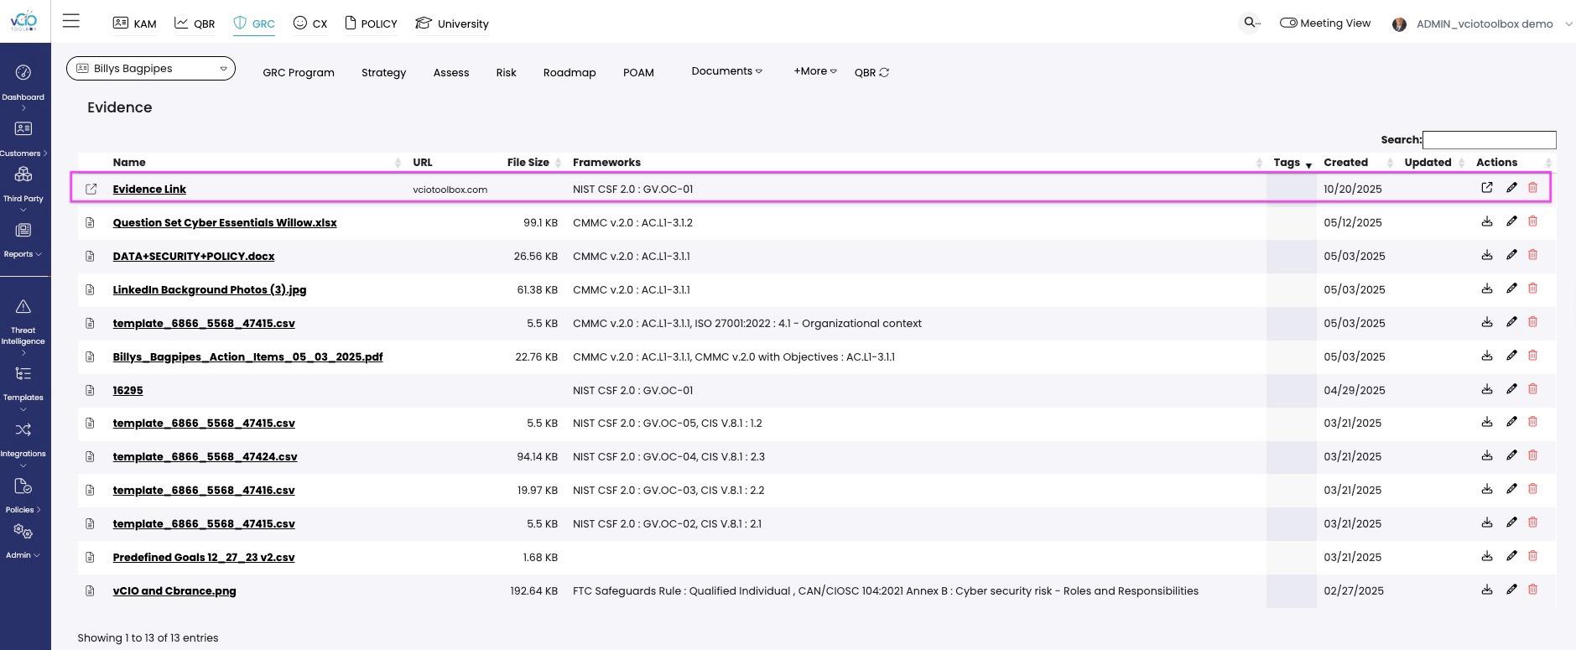Image resolution: width=1576 pixels, height=650 pixels.
Task: Click into the evidence Search field
Action: pyautogui.click(x=1489, y=140)
